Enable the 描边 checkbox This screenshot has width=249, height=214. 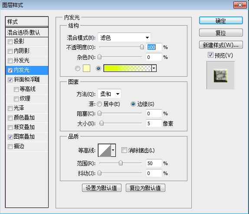tap(10, 146)
